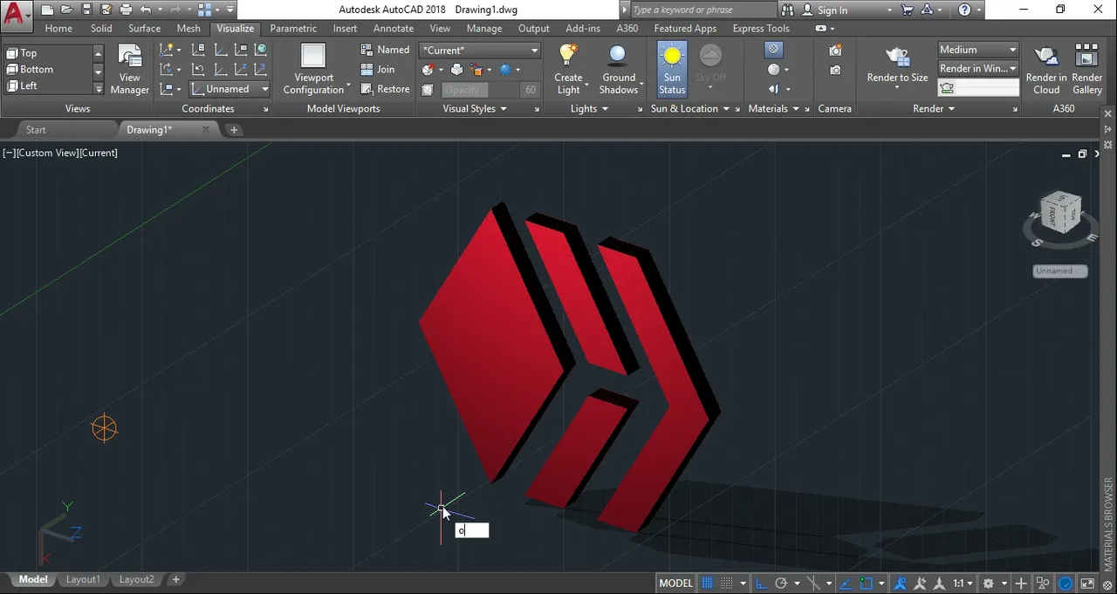Viewport: 1117px width, 594px height.
Task: Expand the Materials panel
Action: click(774, 109)
